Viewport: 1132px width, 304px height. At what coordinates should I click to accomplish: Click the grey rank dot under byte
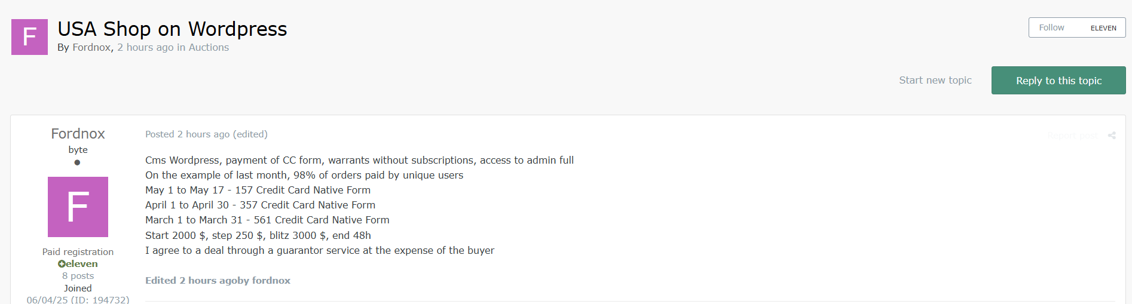pyautogui.click(x=77, y=162)
